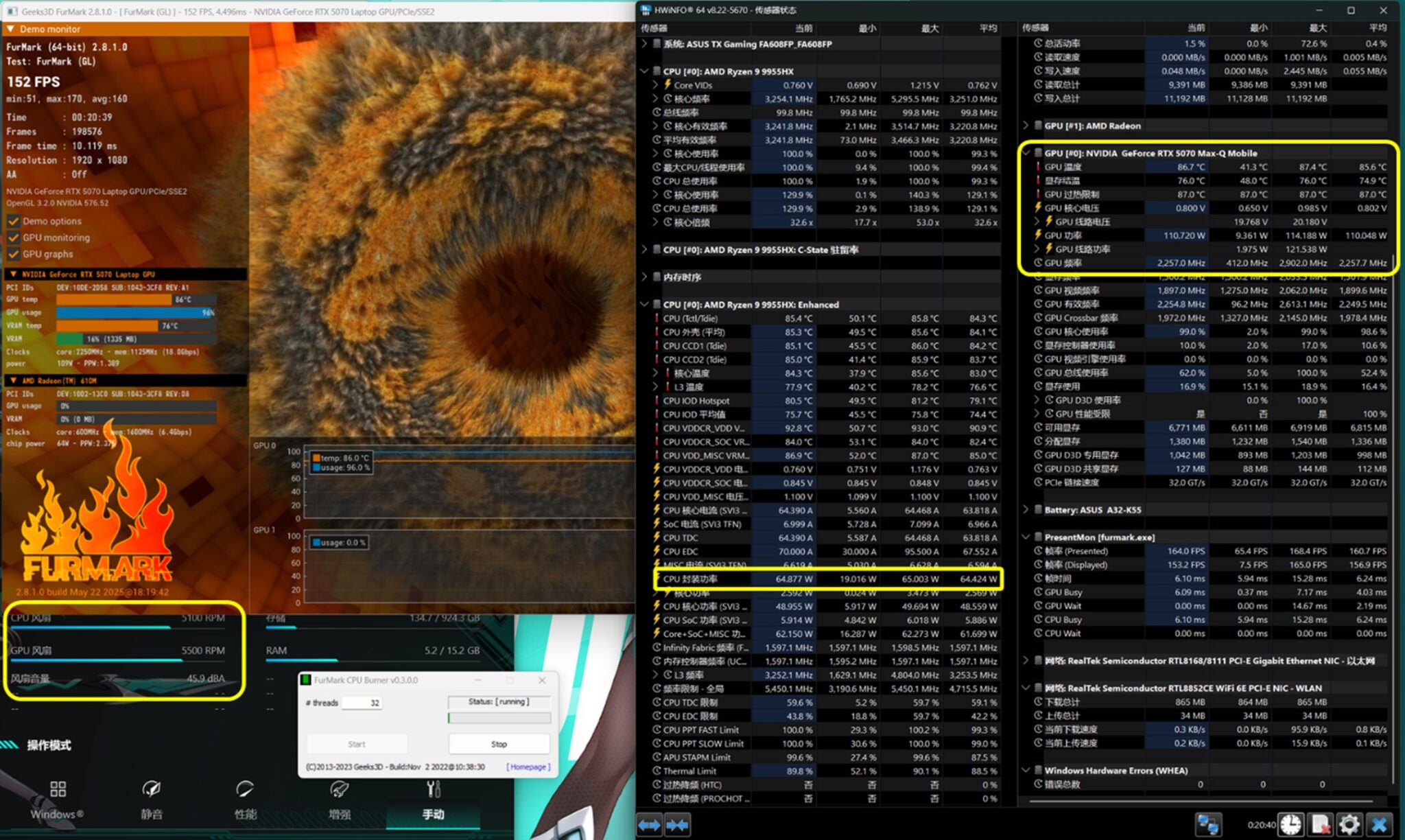Collapse NVIDIA GeForce RTX 5070 Laptop GPU section in FurMark
Image resolution: width=1405 pixels, height=840 pixels.
[13, 274]
